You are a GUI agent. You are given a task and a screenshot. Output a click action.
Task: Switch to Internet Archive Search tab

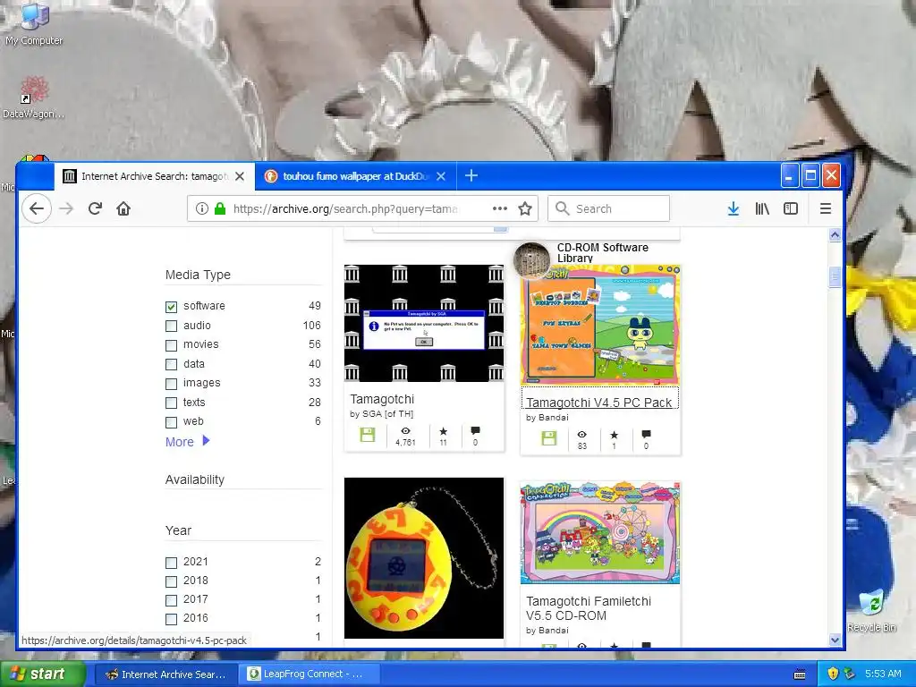pos(154,176)
